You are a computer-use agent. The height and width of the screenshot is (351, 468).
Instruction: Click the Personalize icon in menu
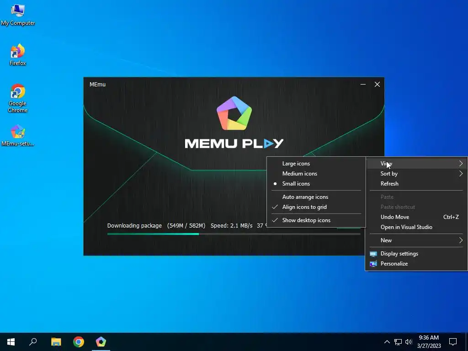click(x=373, y=264)
